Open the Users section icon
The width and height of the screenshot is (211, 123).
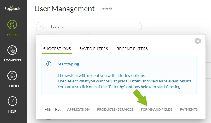pos(12,25)
